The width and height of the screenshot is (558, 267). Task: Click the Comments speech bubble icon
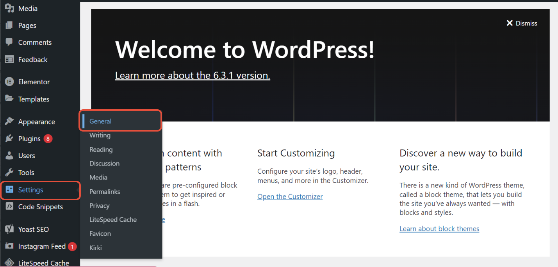tap(9, 42)
